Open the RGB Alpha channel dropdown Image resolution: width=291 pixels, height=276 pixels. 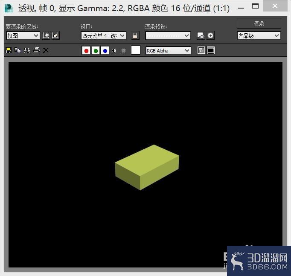[168, 51]
